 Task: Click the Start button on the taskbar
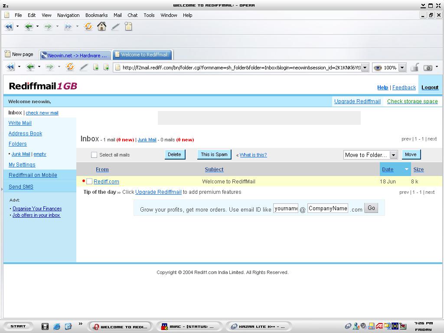coord(18,326)
